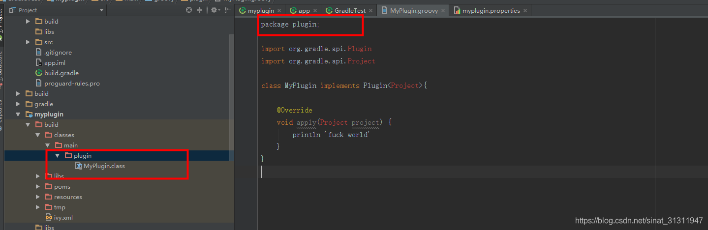Screen dimensions: 708x230
Task: Close the GradleTest editor tab
Action: click(x=371, y=11)
